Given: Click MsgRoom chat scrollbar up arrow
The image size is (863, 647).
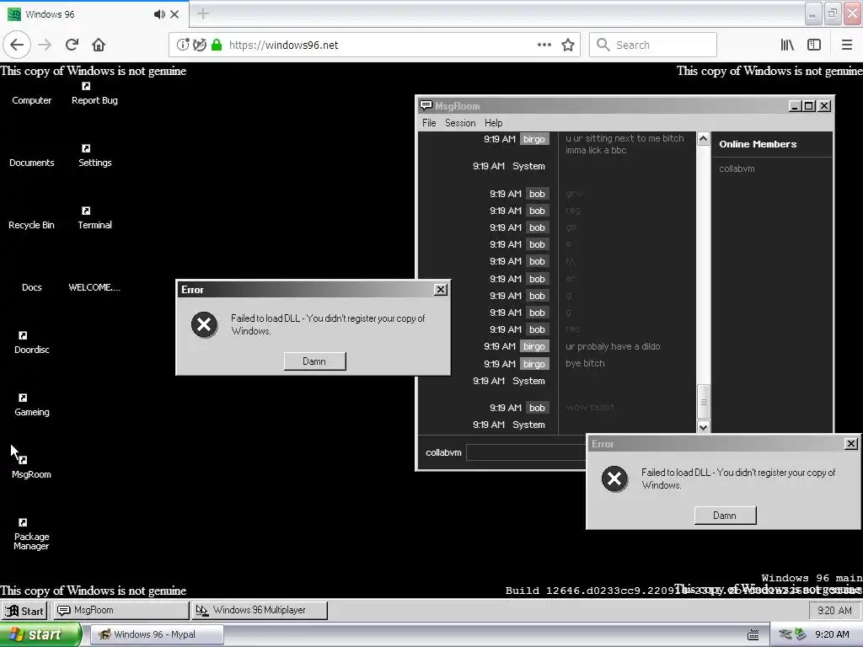Looking at the screenshot, I should [x=703, y=139].
